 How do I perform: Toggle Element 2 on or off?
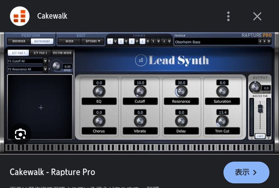coord(121,42)
